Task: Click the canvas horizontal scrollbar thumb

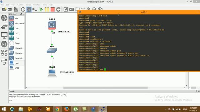Action: point(105,88)
